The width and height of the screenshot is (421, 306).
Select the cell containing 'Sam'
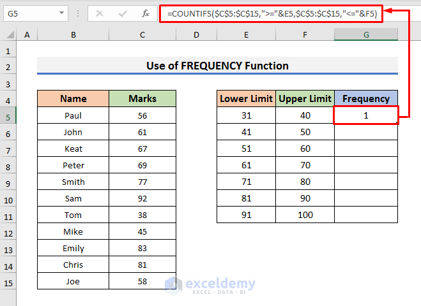point(73,198)
